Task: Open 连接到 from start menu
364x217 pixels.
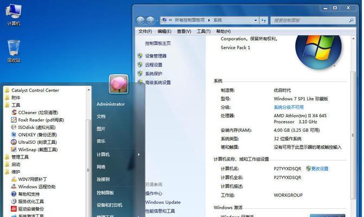Action: coord(103,180)
